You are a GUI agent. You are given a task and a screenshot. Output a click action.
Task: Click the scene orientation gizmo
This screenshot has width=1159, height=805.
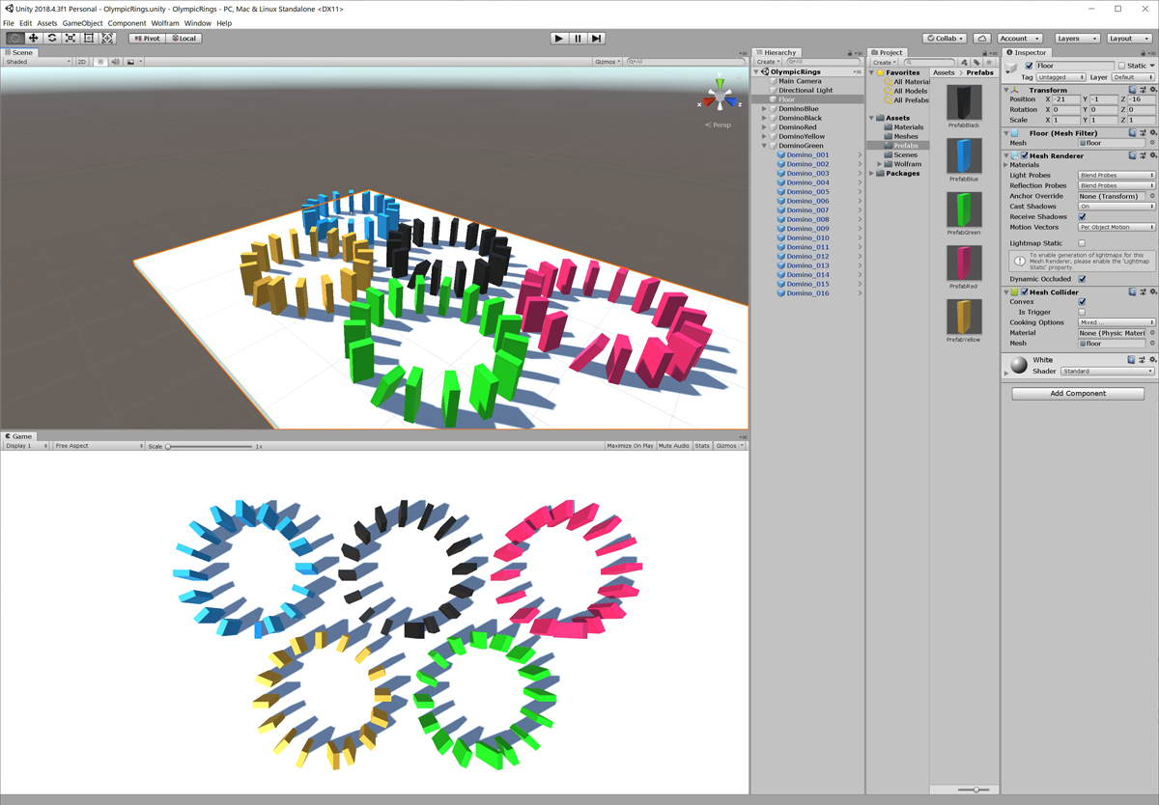pyautogui.click(x=719, y=97)
